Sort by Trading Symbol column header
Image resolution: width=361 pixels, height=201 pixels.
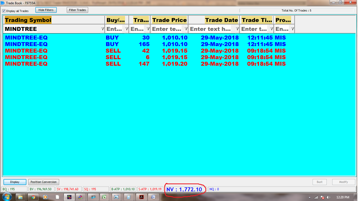click(28, 20)
